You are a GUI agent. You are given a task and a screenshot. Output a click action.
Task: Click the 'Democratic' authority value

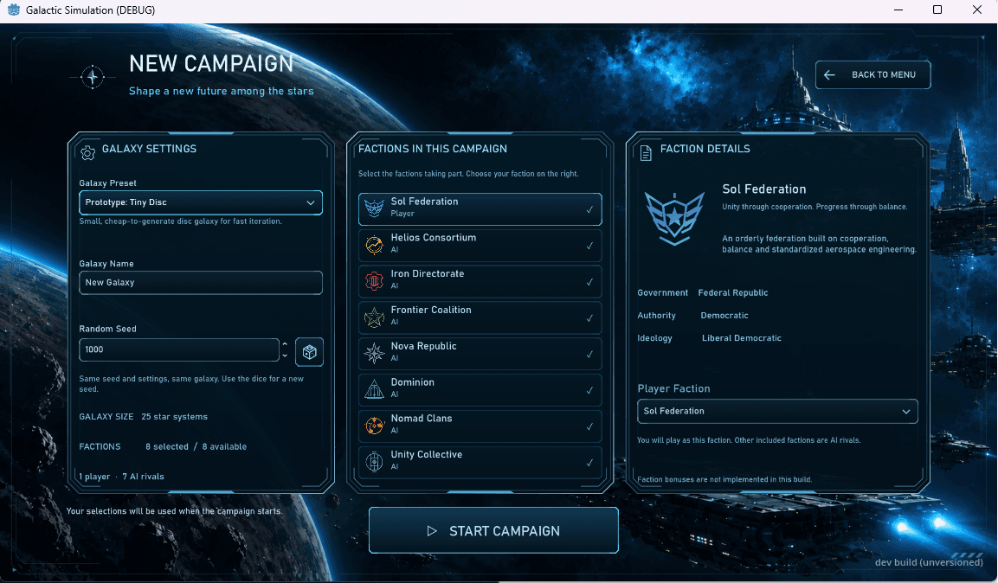point(724,316)
